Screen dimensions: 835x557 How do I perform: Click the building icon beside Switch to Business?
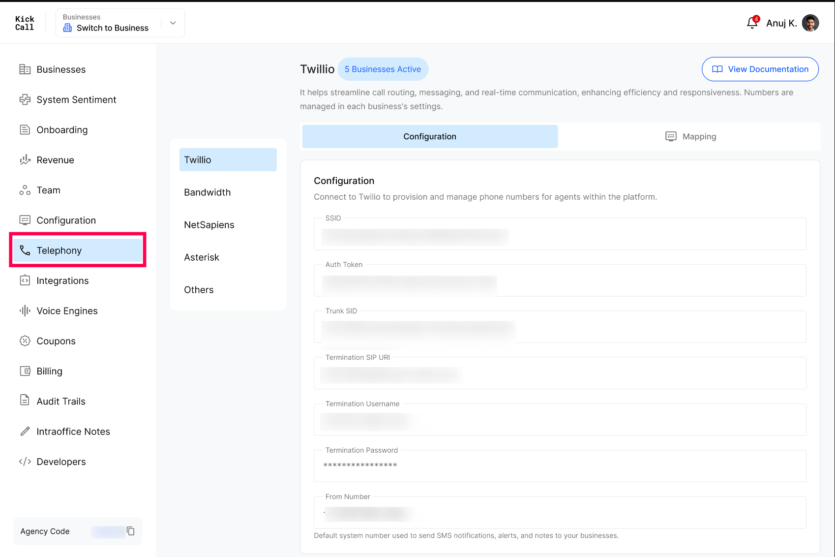67,28
